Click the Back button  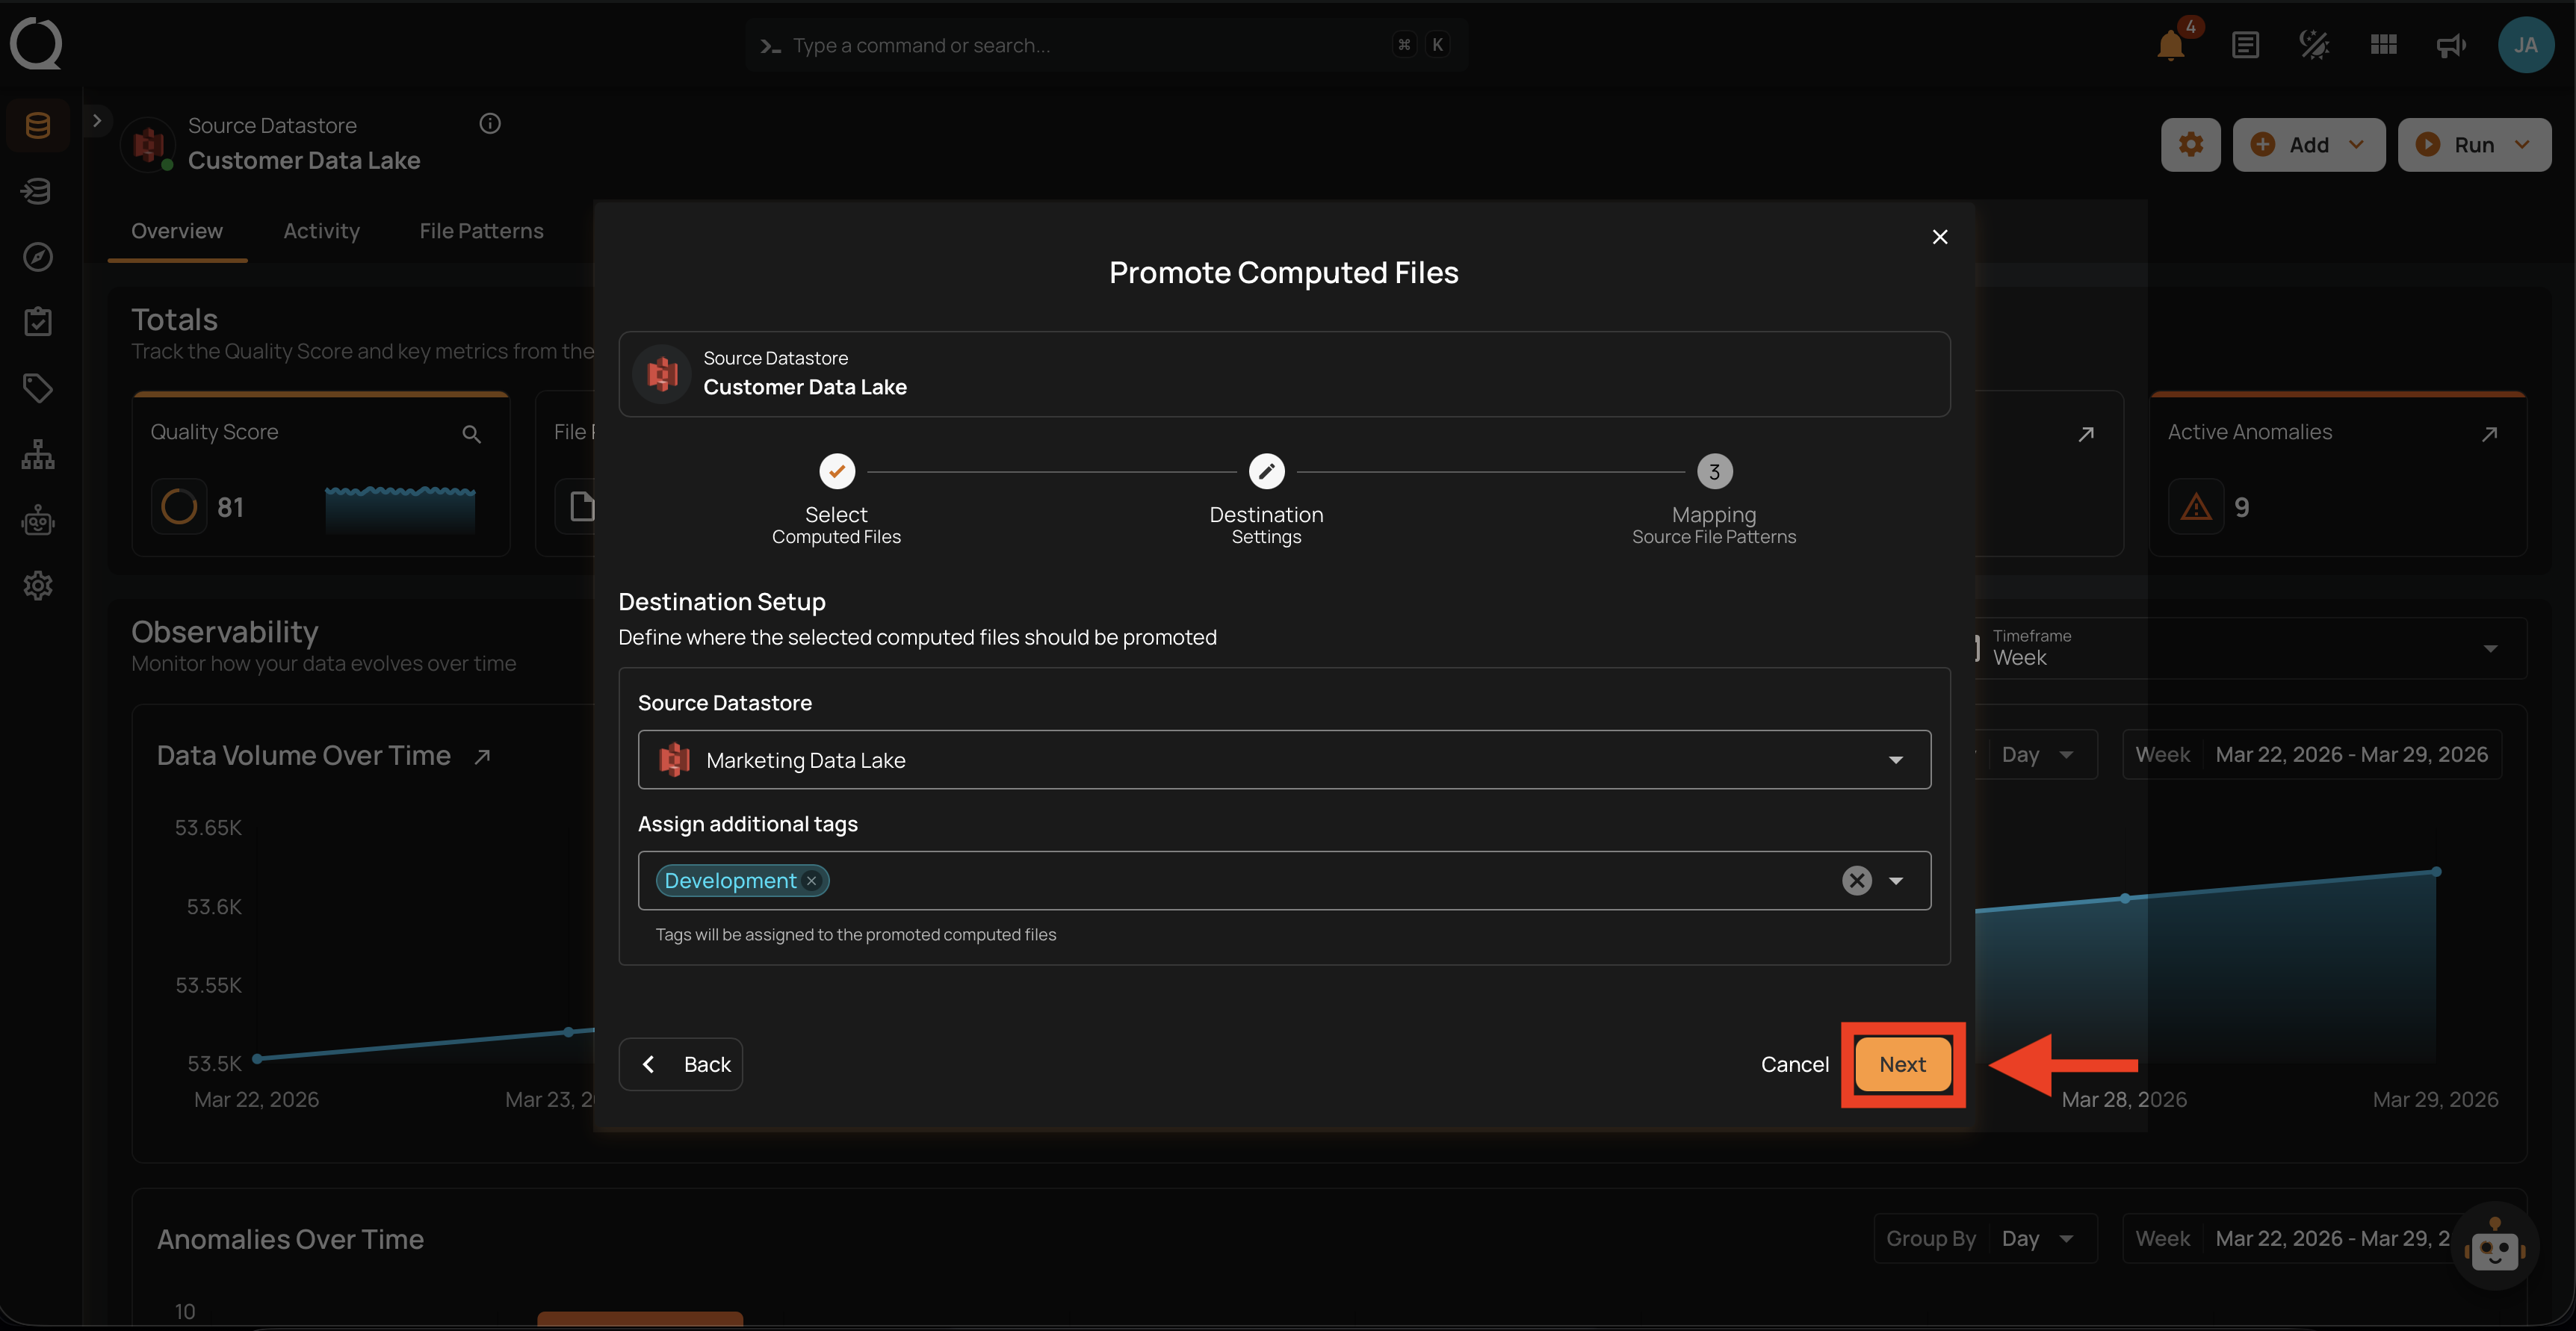click(681, 1064)
